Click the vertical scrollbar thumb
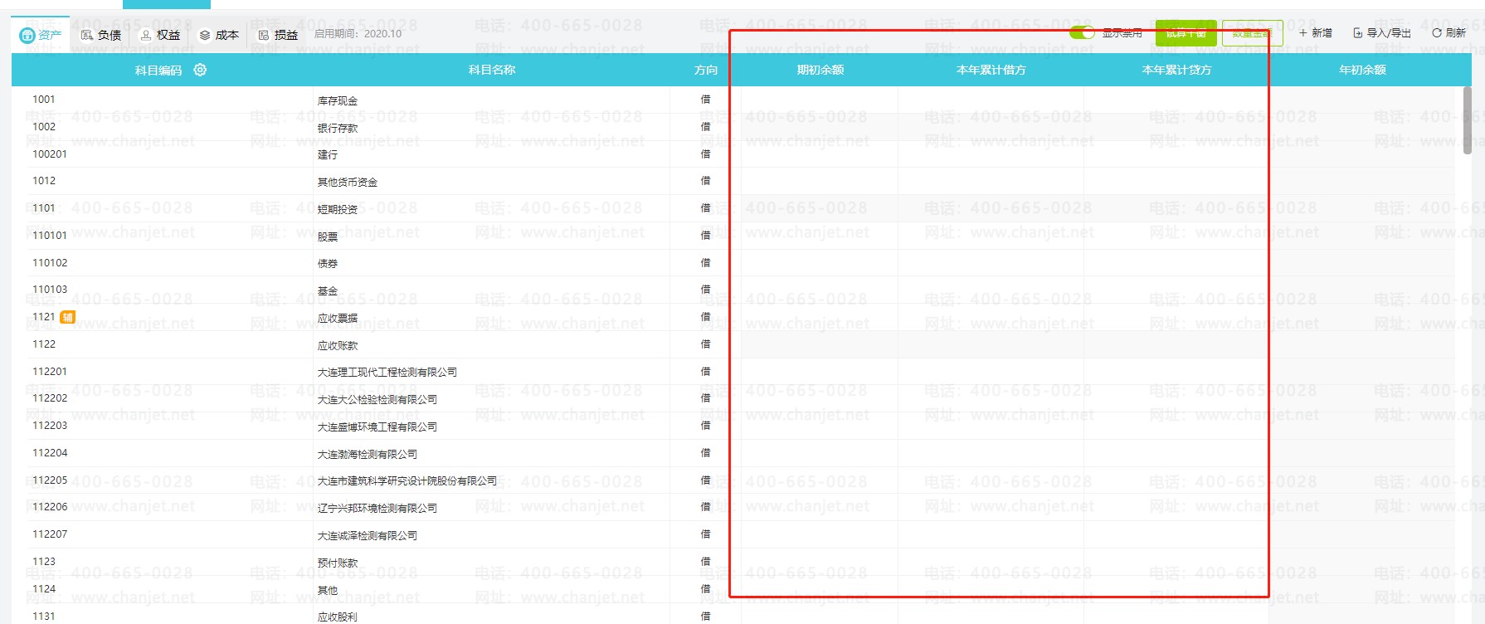This screenshot has width=1485, height=624. [1468, 120]
